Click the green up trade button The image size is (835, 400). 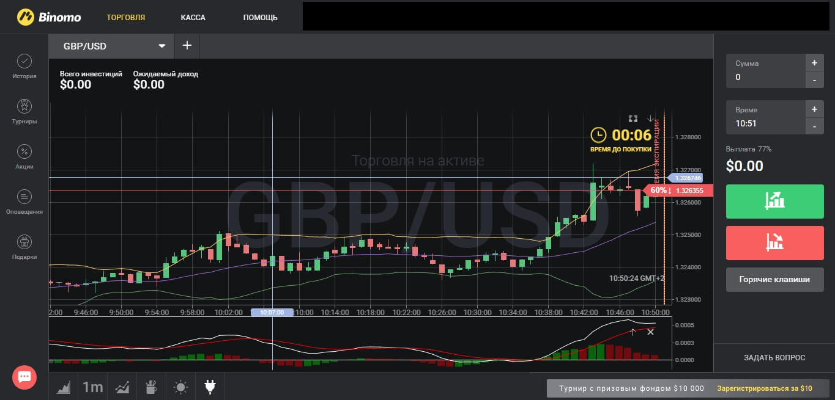coord(774,200)
